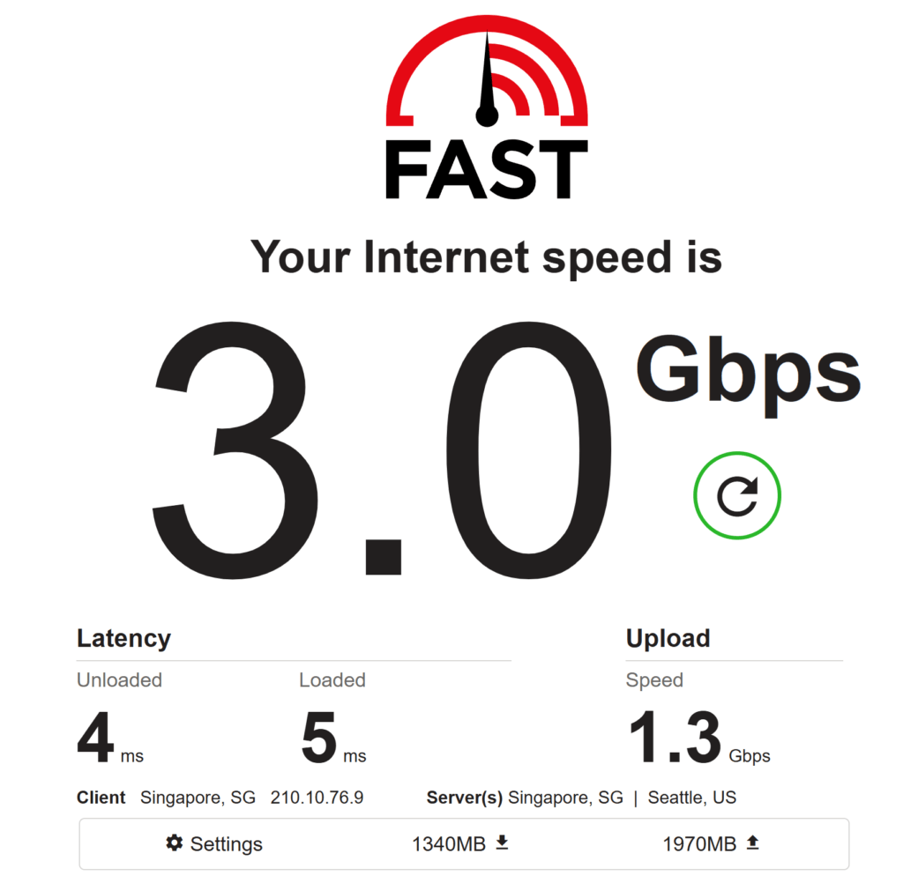Click the 1.3 Gbps upload speed value
This screenshot has height=876, width=903.
click(x=699, y=737)
